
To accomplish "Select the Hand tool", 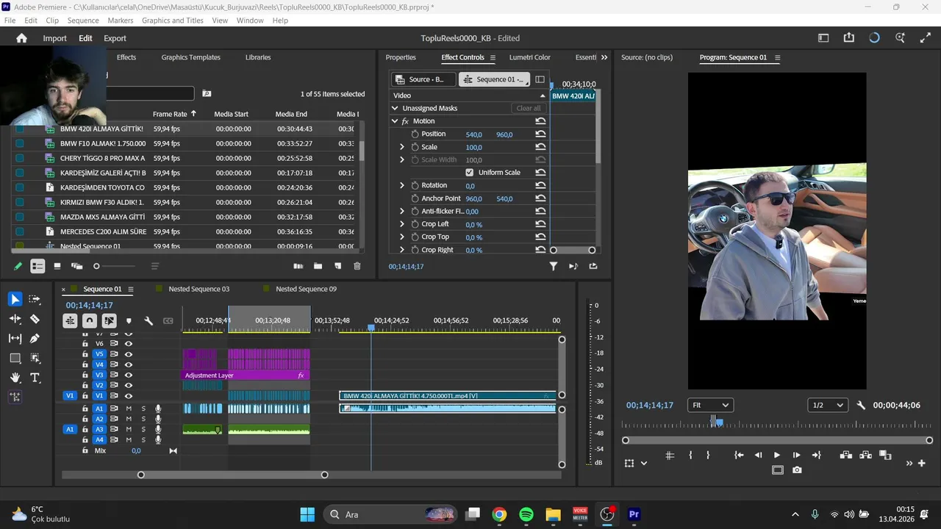I will 15,378.
